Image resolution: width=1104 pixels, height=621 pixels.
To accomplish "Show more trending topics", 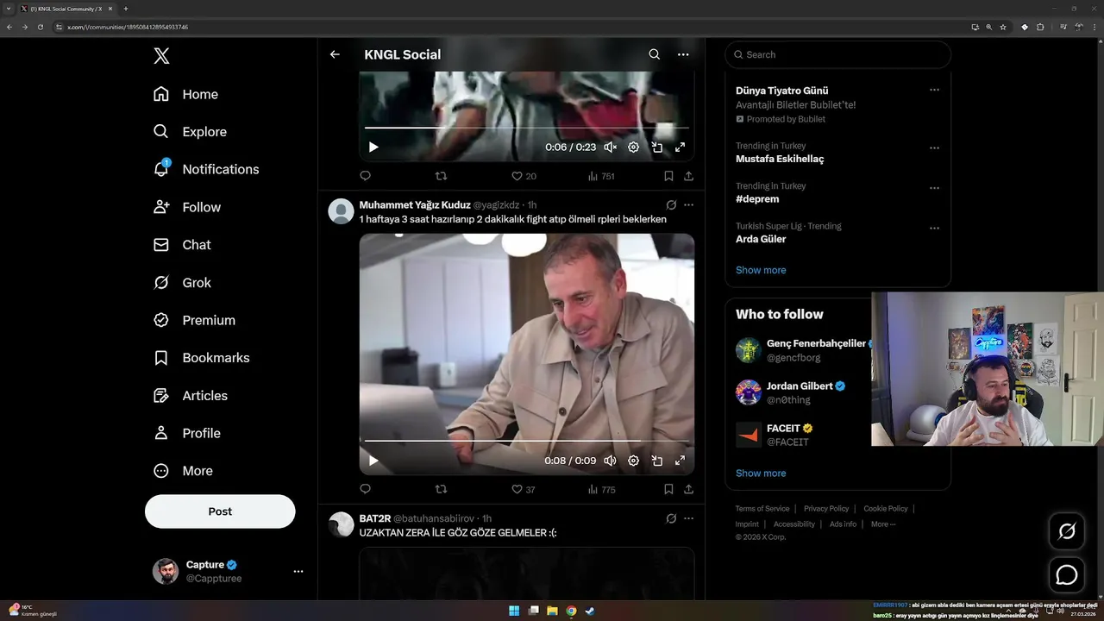I will [761, 270].
